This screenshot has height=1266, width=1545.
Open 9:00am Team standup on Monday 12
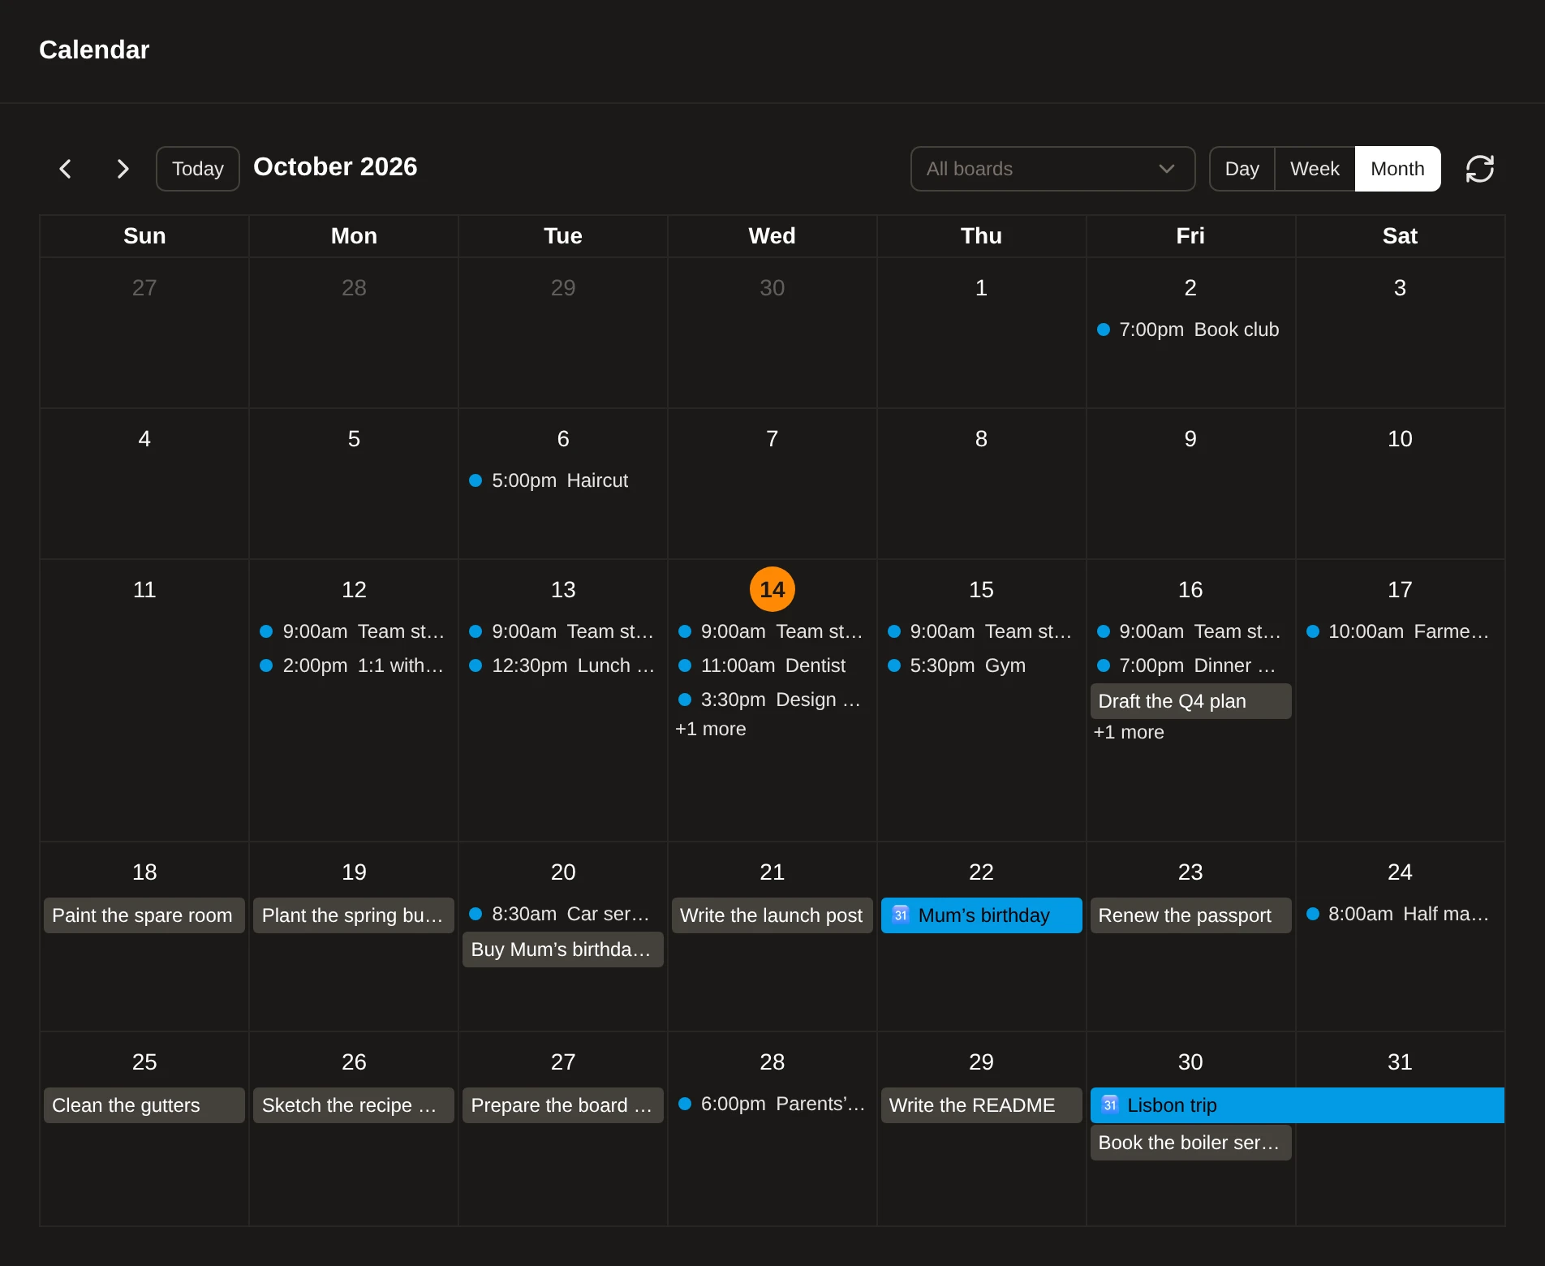(354, 631)
